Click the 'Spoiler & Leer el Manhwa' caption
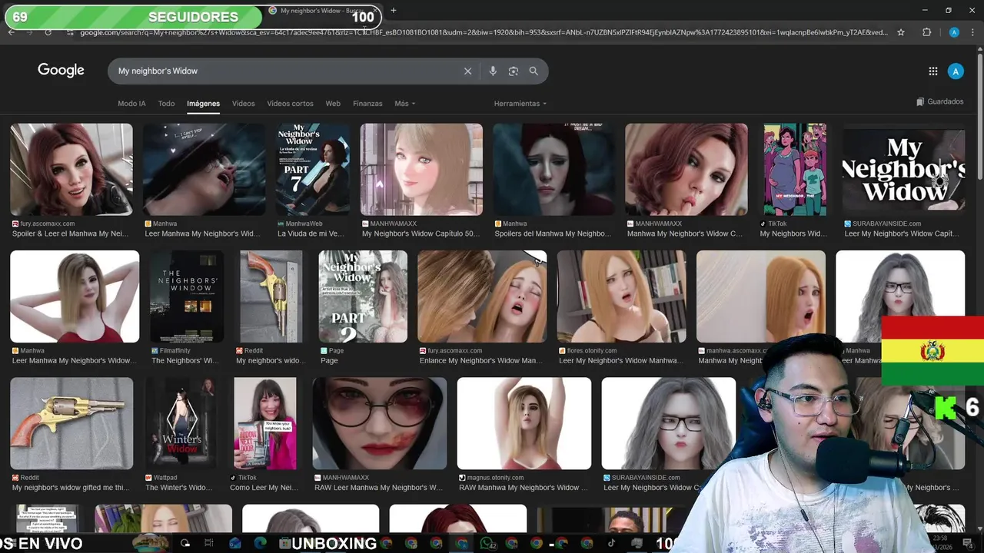This screenshot has height=553, width=984. point(71,233)
